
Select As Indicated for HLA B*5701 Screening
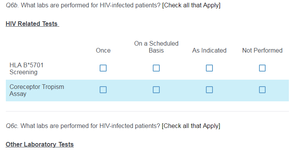pos(209,68)
